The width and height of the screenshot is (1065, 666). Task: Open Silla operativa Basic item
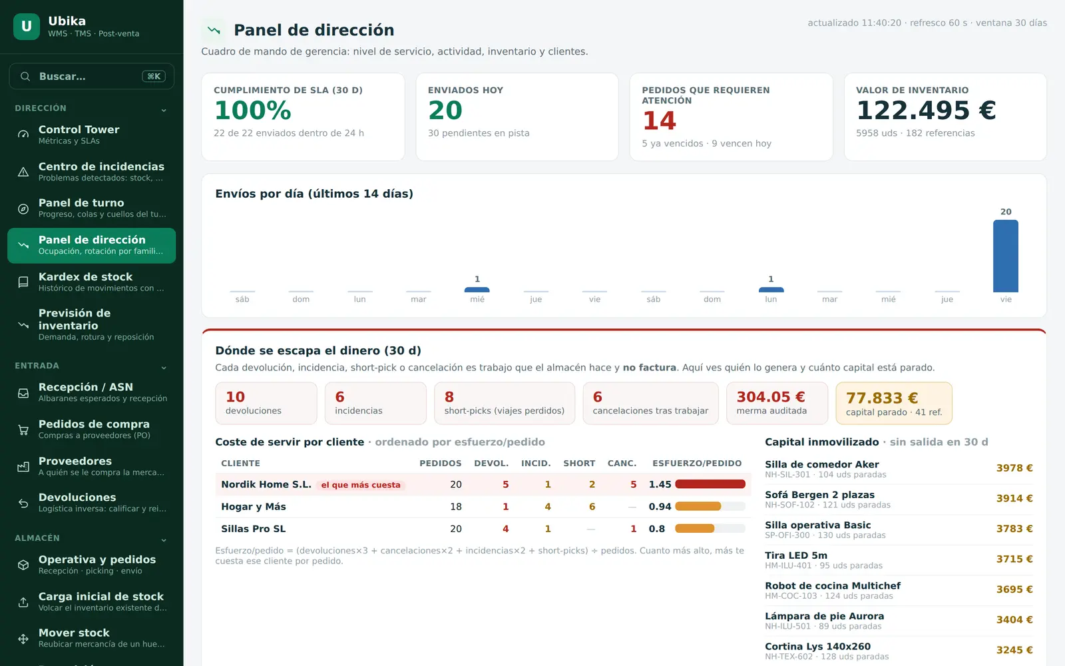pos(899,529)
